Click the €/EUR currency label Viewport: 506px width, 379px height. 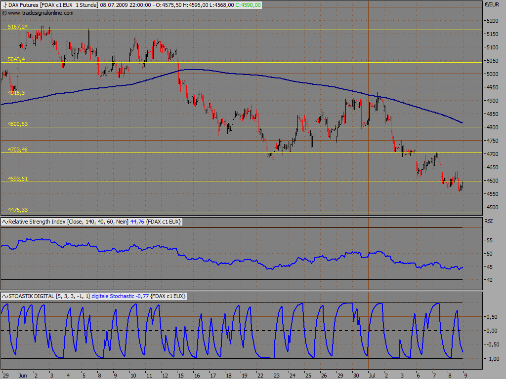tap(492, 4)
